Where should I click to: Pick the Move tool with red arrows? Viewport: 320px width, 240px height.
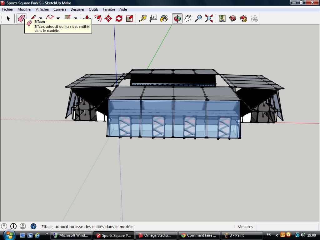[108, 18]
